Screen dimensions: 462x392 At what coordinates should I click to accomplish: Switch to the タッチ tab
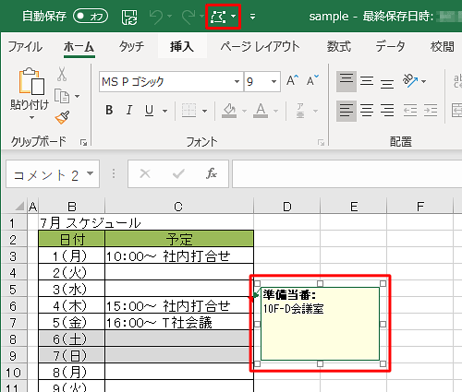[131, 47]
